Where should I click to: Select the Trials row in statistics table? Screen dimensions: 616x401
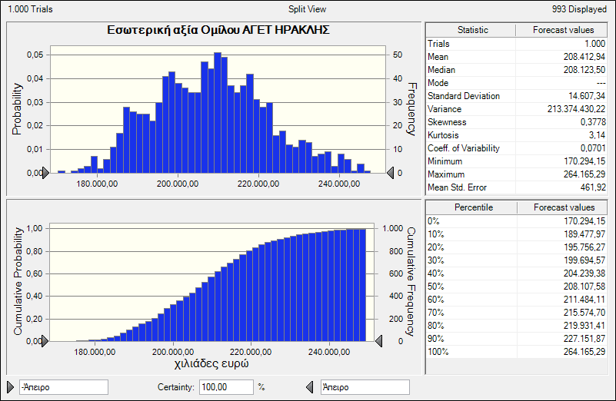pos(516,44)
